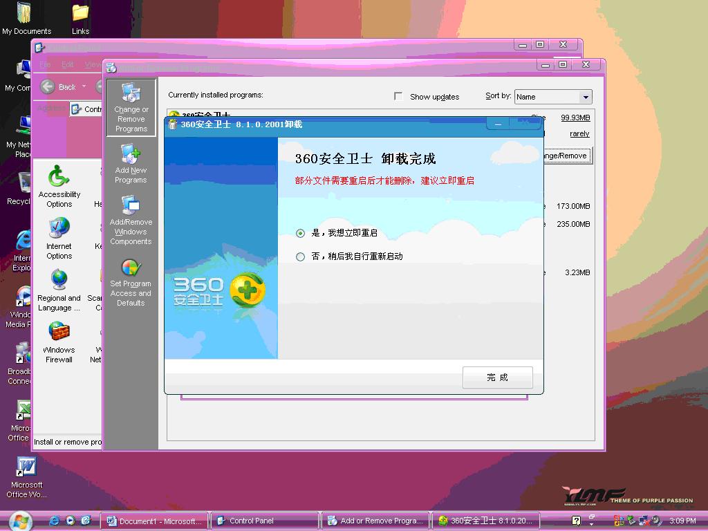Open the Edit menu in Control Panel
Image resolution: width=708 pixels, height=531 pixels.
pyautogui.click(x=67, y=64)
